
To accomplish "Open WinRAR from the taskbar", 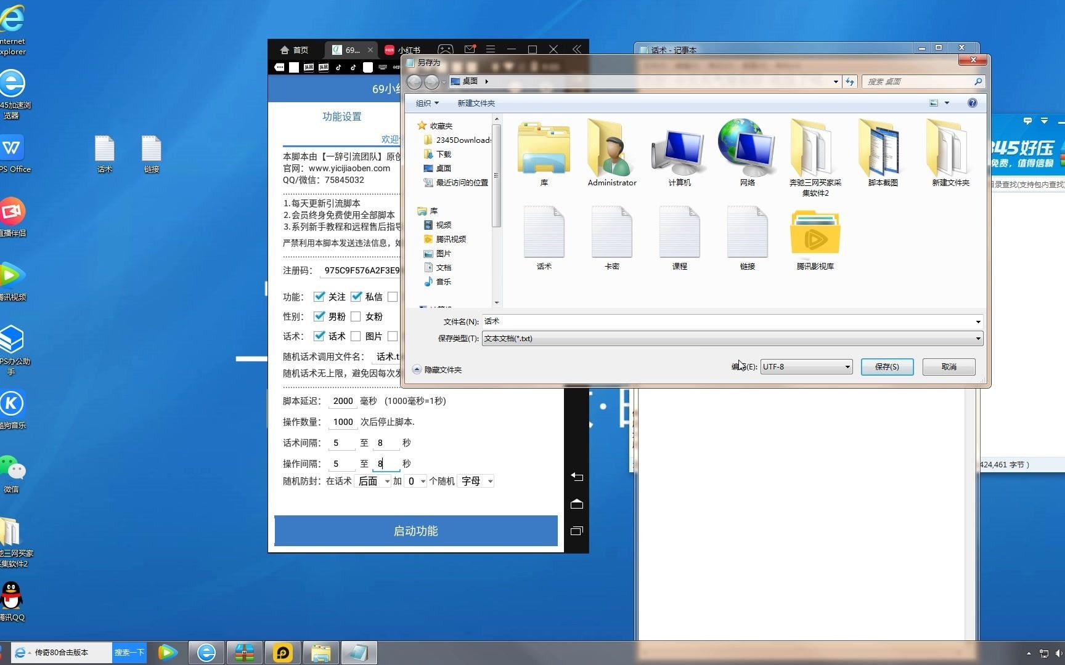I will pos(245,653).
